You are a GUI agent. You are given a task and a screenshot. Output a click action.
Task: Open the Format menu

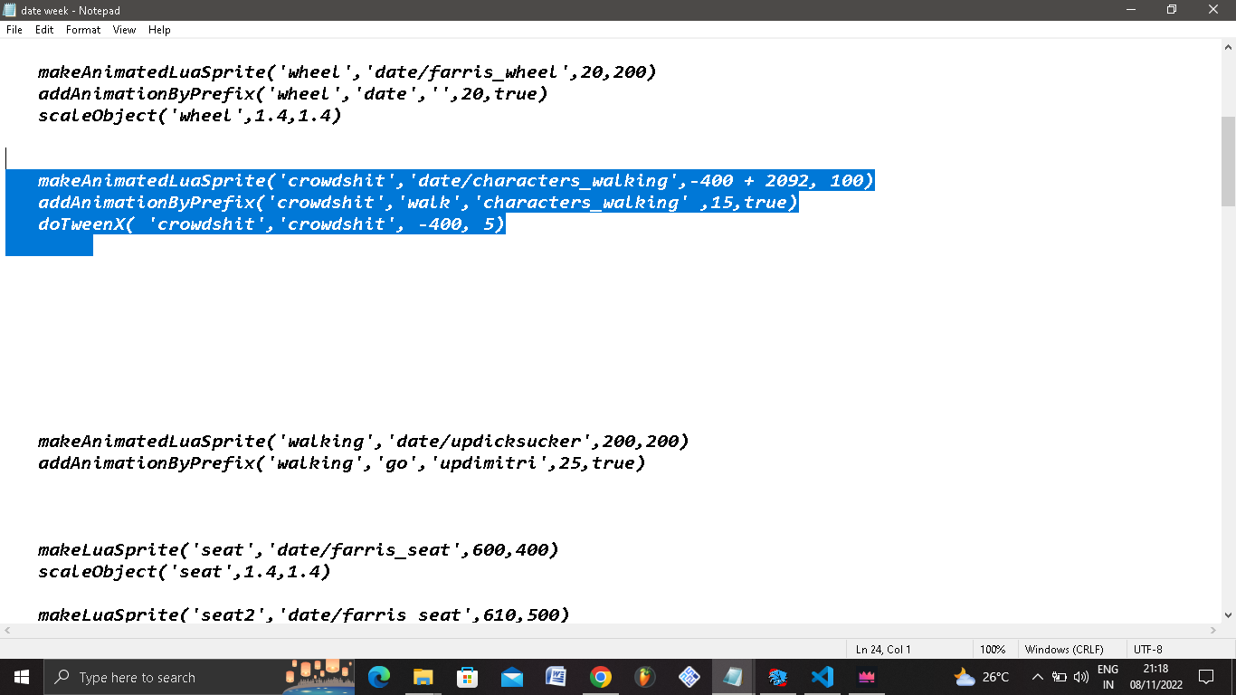tap(82, 30)
